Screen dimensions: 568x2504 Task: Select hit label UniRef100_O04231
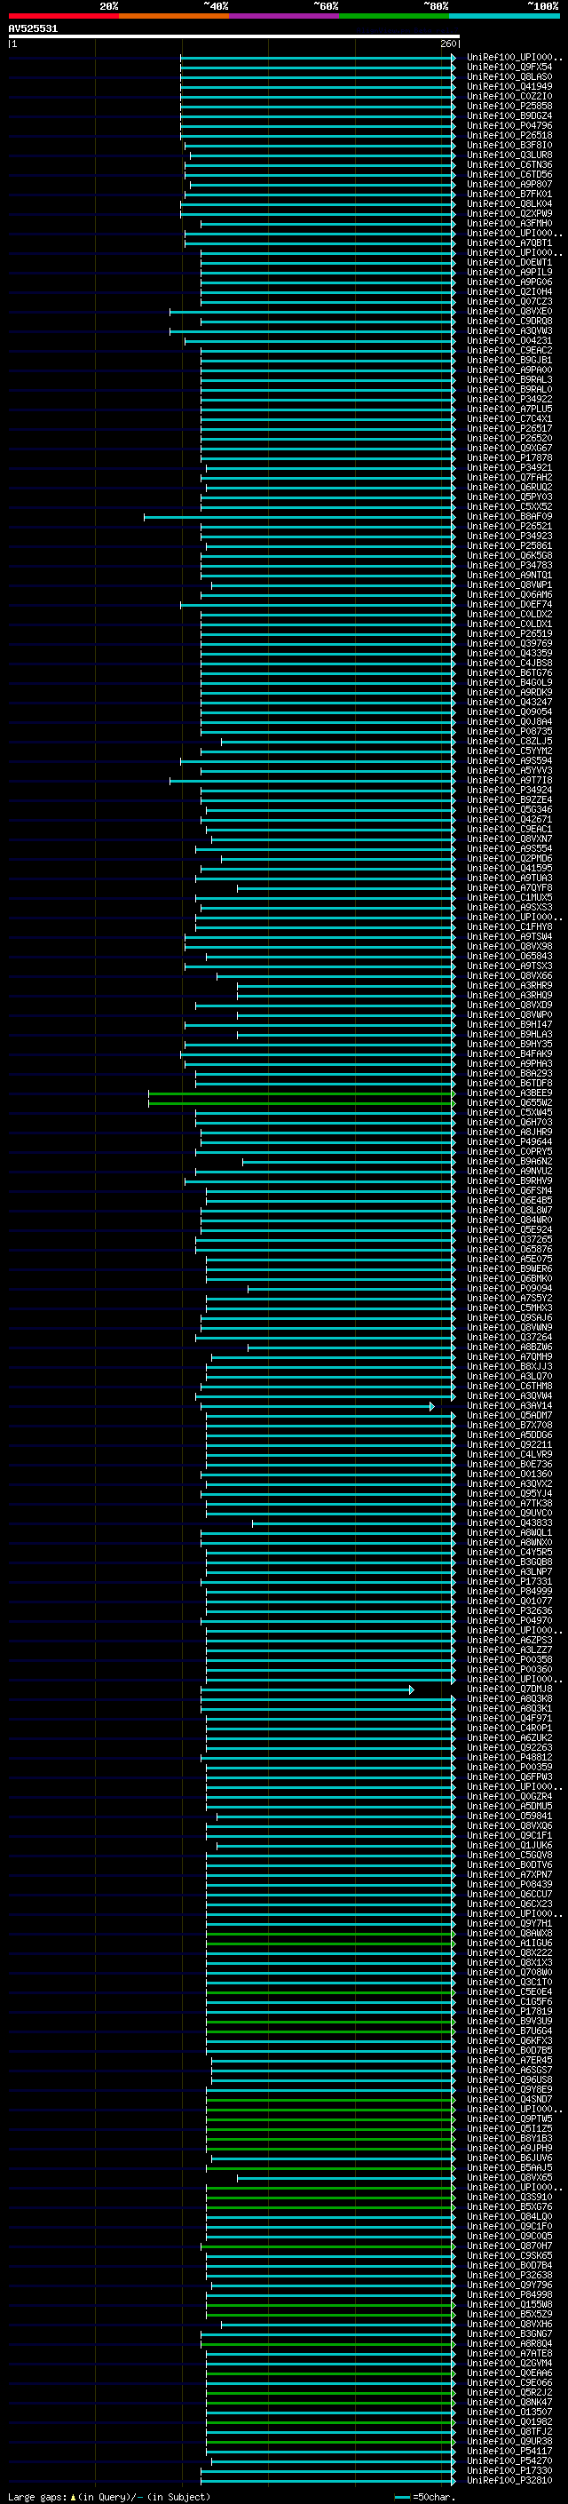[x=509, y=340]
